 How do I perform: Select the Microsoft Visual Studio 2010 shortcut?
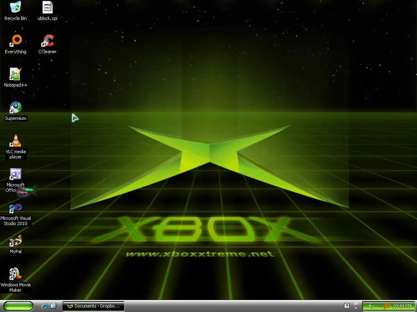point(16,214)
